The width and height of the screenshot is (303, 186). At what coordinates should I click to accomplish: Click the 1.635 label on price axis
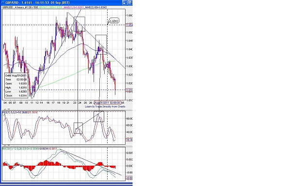[129, 58]
